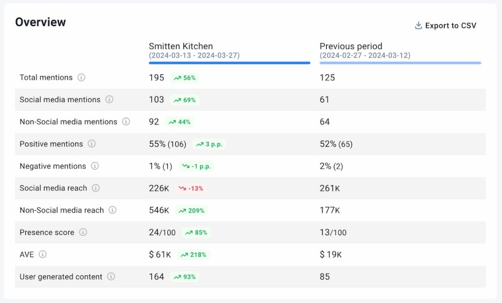
Task: Click the Total mentions value 195
Action: 156,77
